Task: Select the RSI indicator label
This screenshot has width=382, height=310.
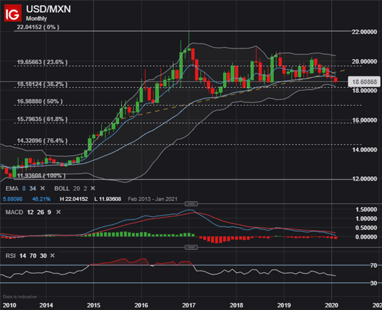Action: click(x=10, y=256)
